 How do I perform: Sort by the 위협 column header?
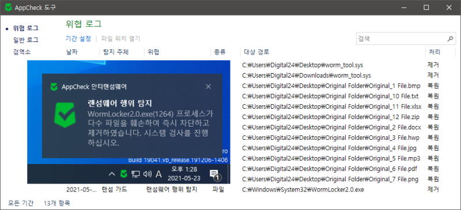[153, 52]
